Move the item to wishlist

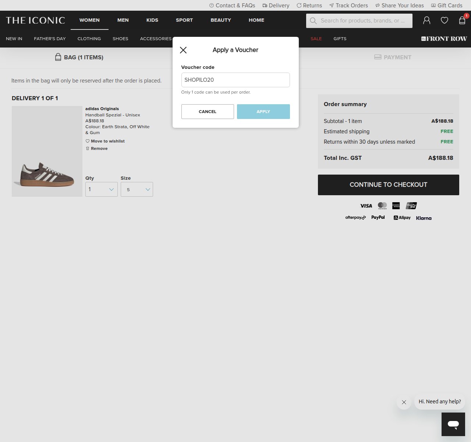(105, 141)
